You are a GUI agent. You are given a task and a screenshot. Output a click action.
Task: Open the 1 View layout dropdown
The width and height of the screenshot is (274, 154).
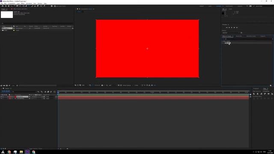click(x=137, y=85)
